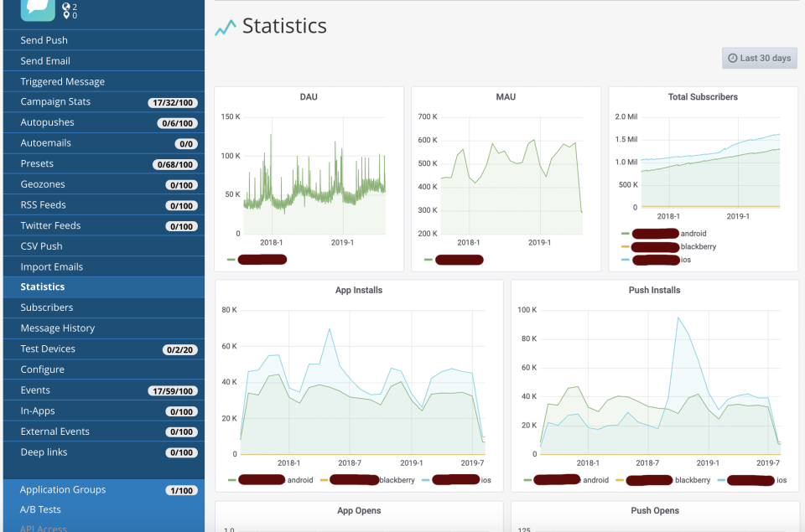Viewport: 805px width, 532px height.
Task: Open Message History
Action: pos(58,328)
